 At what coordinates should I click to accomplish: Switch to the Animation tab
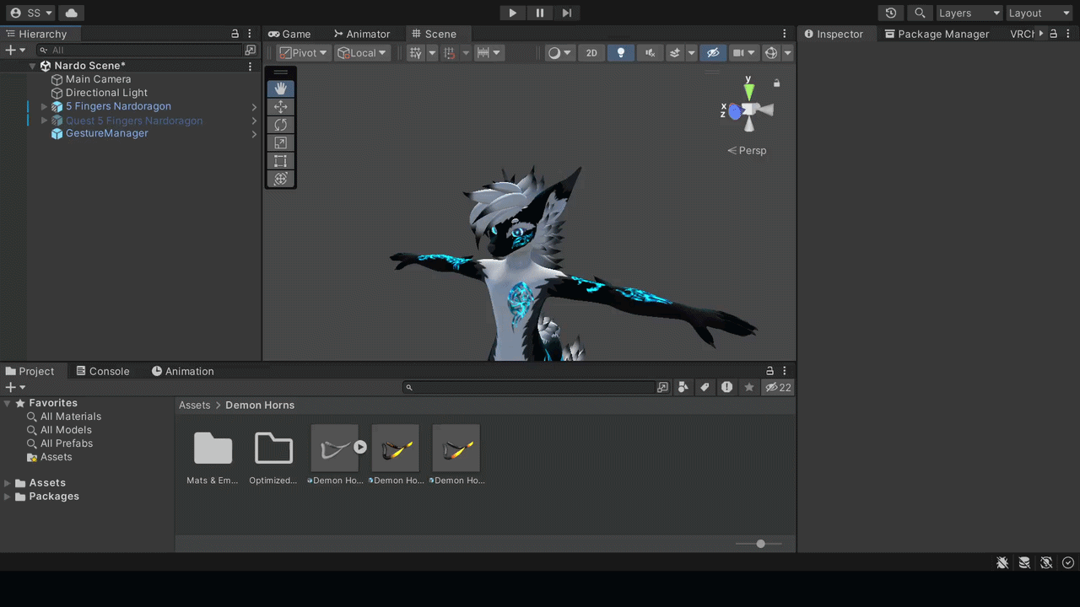182,371
